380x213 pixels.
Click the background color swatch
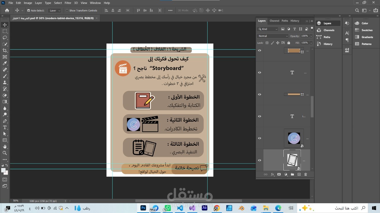coord(6,173)
